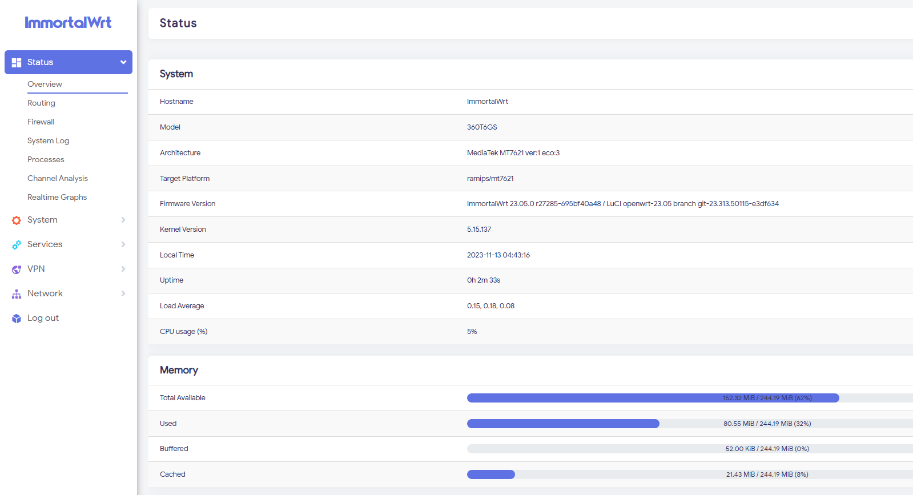The height and width of the screenshot is (495, 913).
Task: Select the CPU usage value 5%
Action: tap(472, 332)
